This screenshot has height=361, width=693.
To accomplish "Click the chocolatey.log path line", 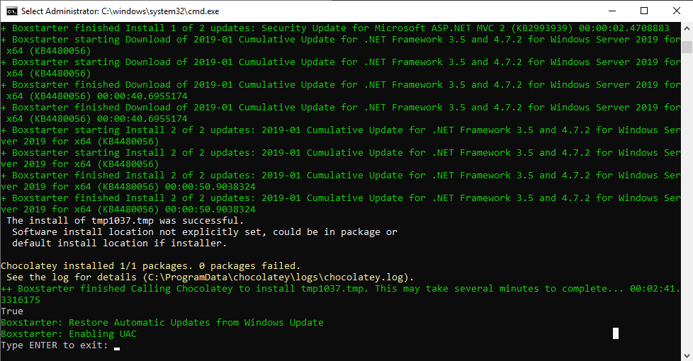I will click(x=210, y=277).
